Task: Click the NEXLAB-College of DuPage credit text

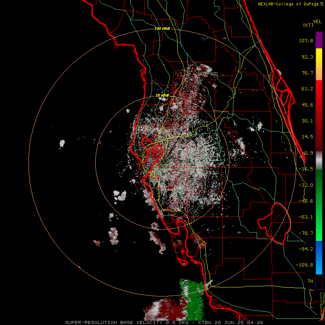Action: pos(290,4)
